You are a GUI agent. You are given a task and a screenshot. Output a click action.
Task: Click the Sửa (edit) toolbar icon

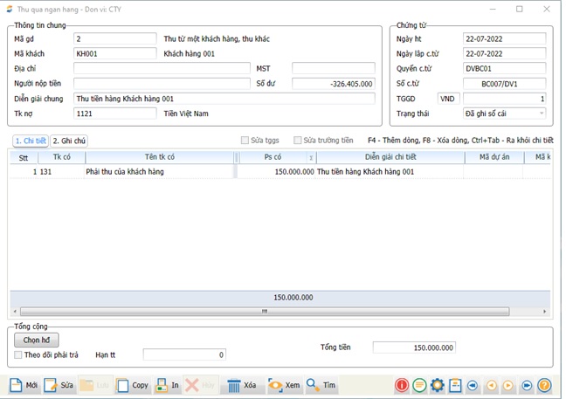(50, 385)
